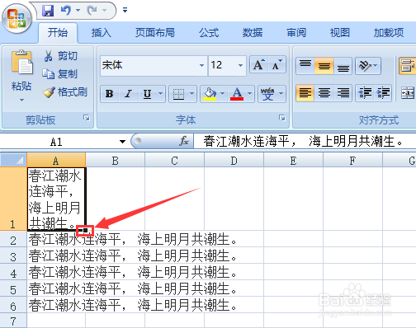Decrease font size with the small A
Screen dimensions: 416x328
[x=277, y=65]
